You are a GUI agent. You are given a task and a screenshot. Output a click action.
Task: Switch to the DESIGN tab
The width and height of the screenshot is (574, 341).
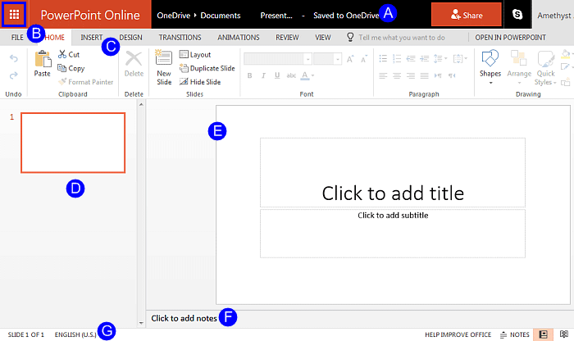pyautogui.click(x=130, y=38)
